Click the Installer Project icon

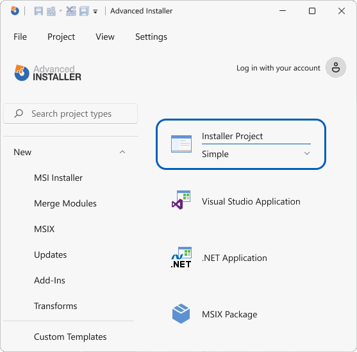coord(181,144)
